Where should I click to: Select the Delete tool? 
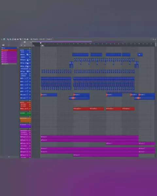(x=13, y=40)
